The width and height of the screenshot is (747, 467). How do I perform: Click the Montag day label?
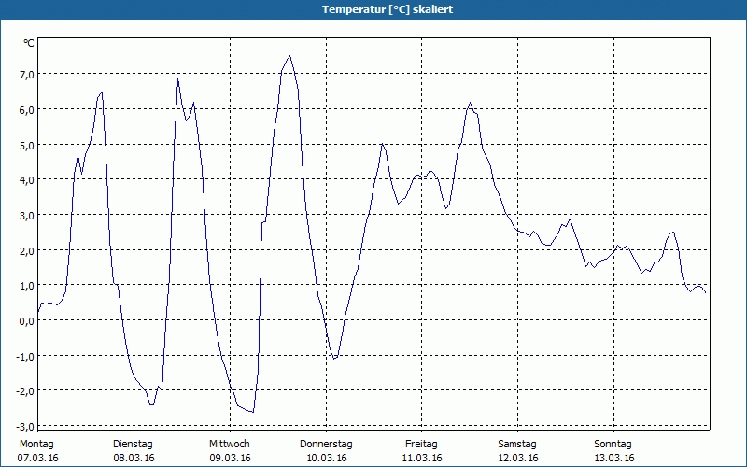click(x=36, y=445)
